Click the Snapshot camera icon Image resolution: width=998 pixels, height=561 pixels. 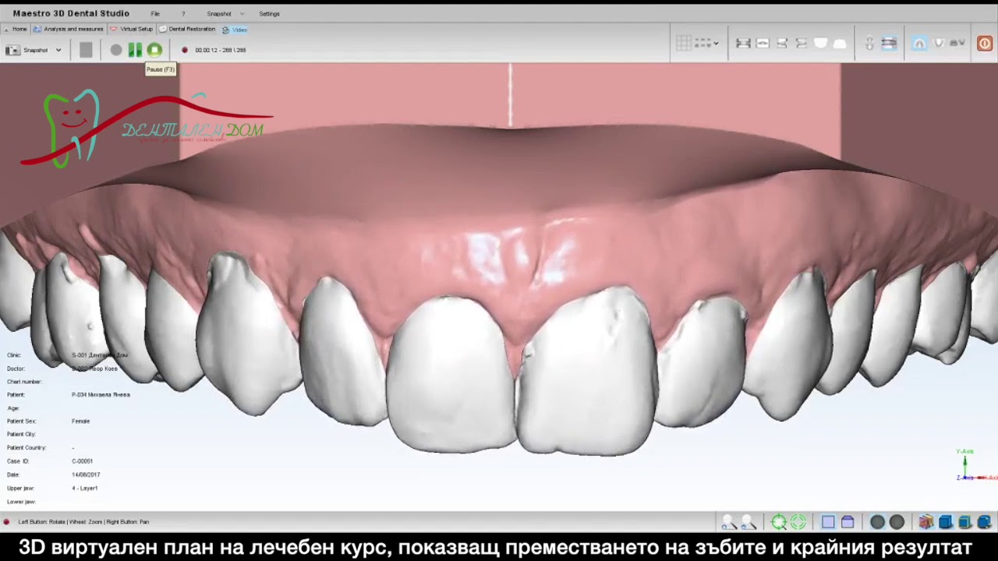pos(12,50)
